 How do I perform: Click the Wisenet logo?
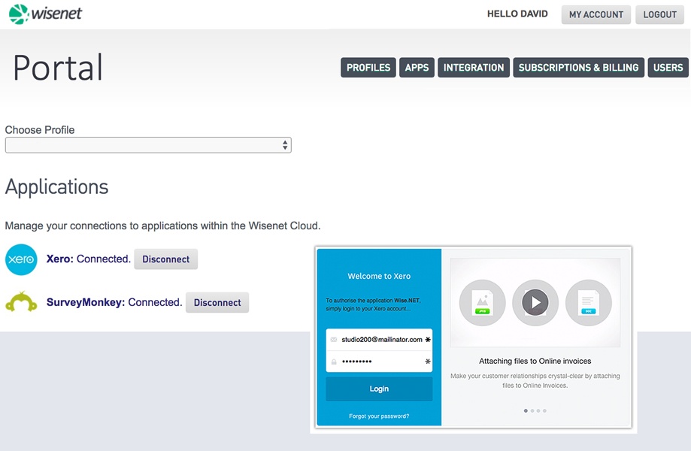(x=45, y=14)
